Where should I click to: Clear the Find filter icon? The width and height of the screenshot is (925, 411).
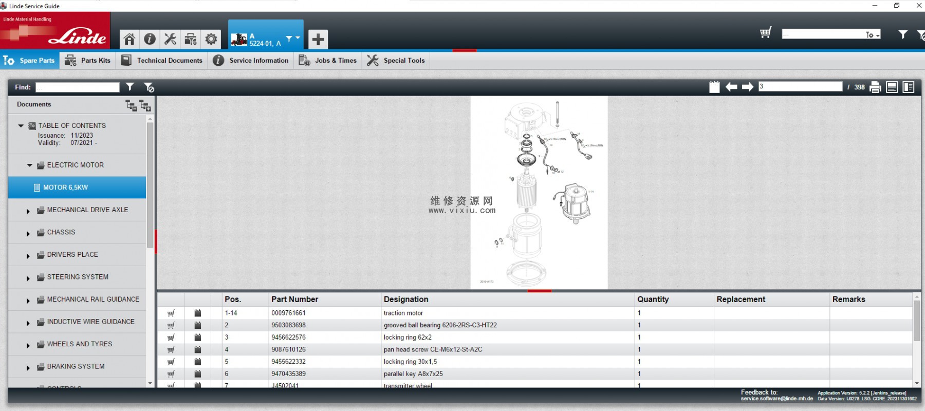click(x=149, y=87)
